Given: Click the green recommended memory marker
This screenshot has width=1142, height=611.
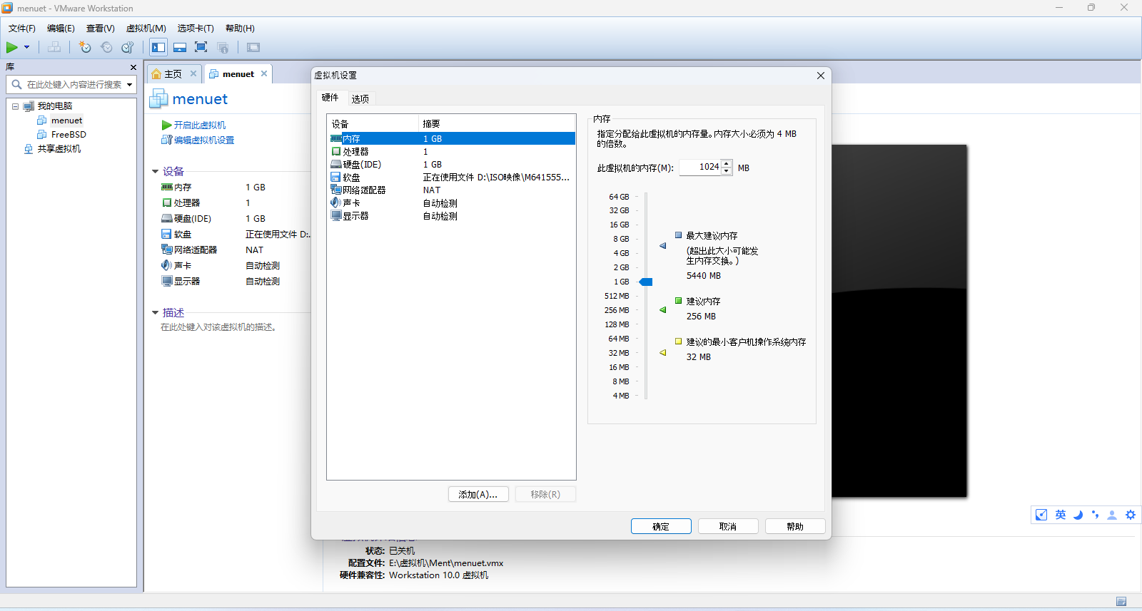Looking at the screenshot, I should [x=662, y=310].
